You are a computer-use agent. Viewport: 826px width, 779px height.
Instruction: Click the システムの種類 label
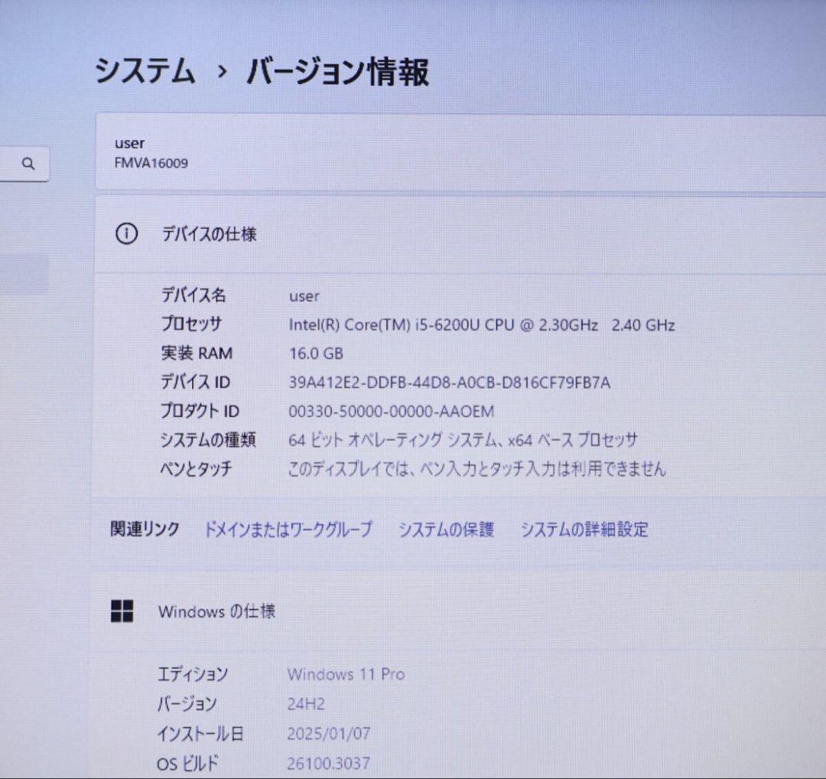click(x=208, y=439)
